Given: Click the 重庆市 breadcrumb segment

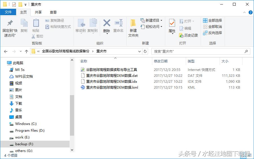Looking at the screenshot, I should pyautogui.click(x=101, y=51).
